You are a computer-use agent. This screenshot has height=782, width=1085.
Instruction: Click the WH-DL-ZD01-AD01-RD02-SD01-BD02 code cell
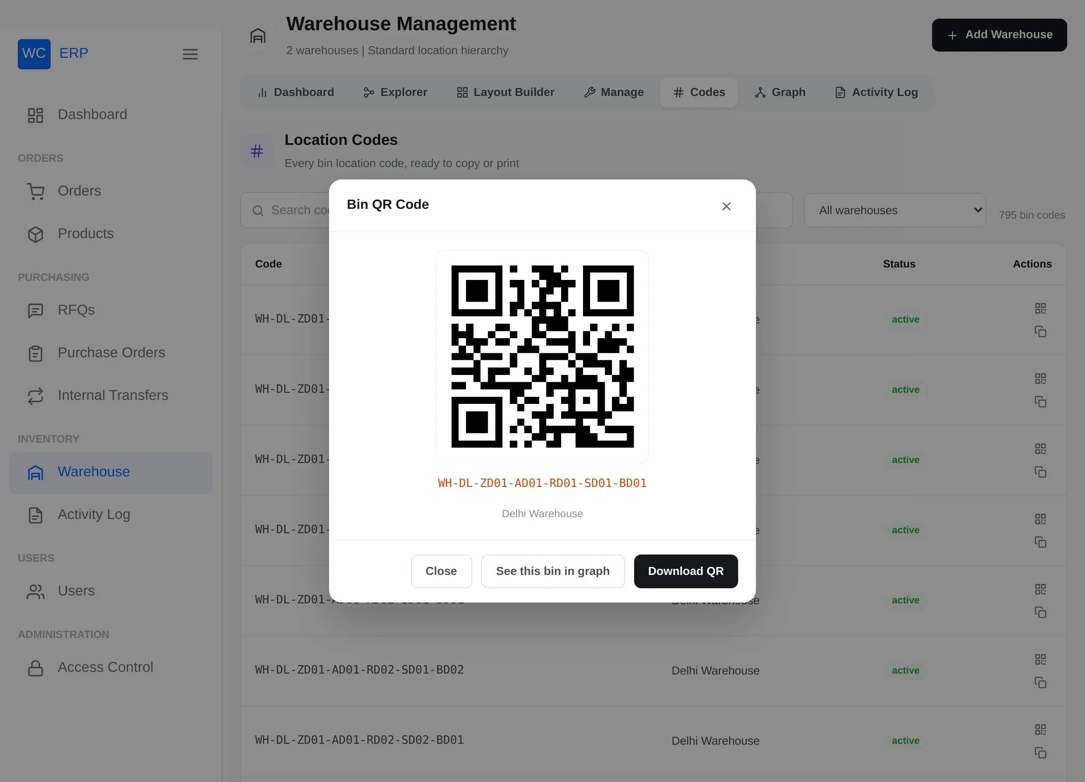pyautogui.click(x=359, y=670)
